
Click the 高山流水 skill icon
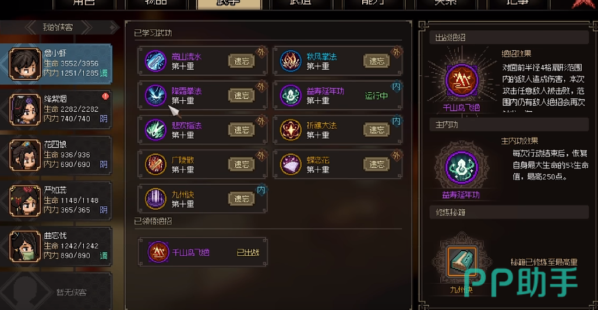click(155, 61)
